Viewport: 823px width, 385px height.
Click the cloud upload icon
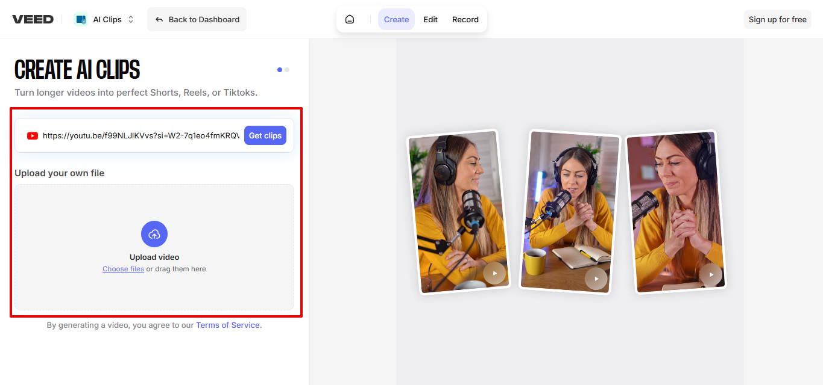click(x=154, y=234)
